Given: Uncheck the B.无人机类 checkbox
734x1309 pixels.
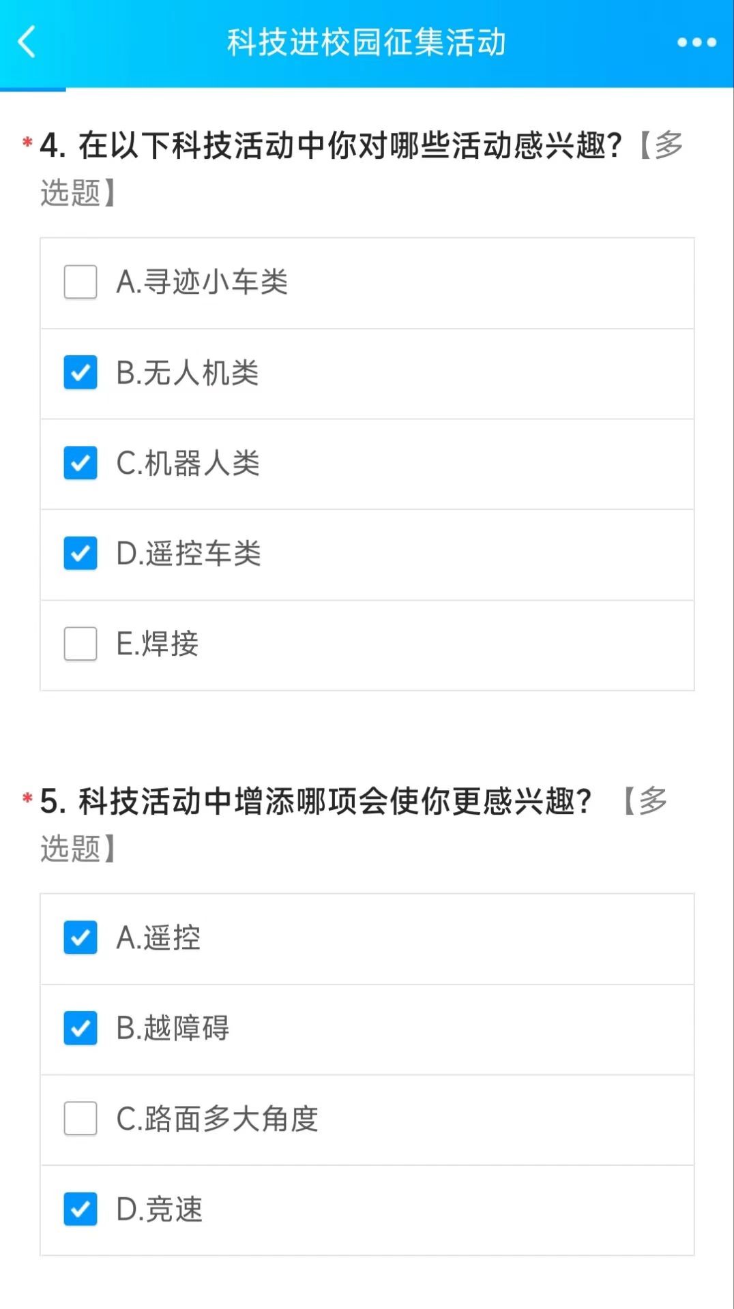Looking at the screenshot, I should (80, 373).
